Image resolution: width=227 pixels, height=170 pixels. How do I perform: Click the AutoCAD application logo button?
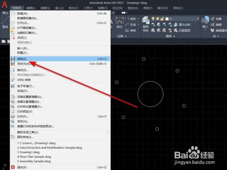pyautogui.click(x=5, y=4)
